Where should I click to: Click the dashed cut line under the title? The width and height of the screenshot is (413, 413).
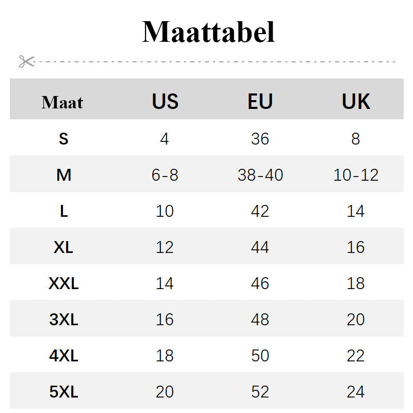click(217, 61)
